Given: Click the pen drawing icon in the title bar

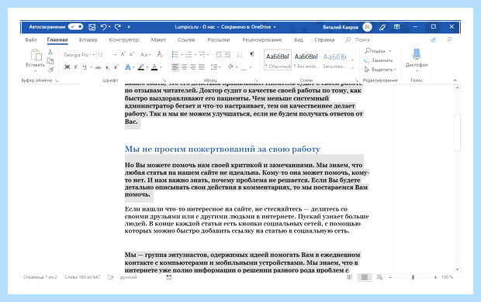Looking at the screenshot, I should 382,27.
